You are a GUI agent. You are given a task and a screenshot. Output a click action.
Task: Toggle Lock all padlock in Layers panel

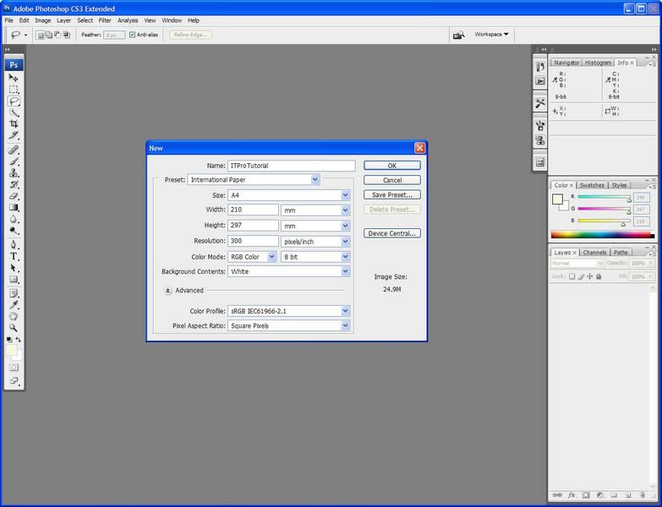(599, 276)
